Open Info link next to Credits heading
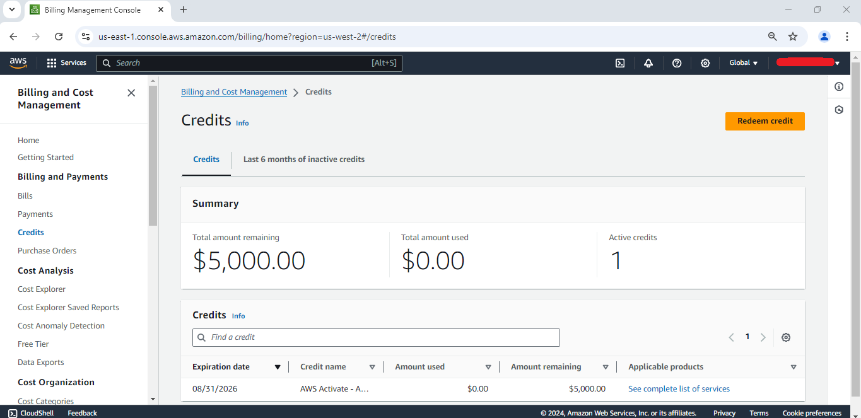The height and width of the screenshot is (418, 861). (242, 123)
